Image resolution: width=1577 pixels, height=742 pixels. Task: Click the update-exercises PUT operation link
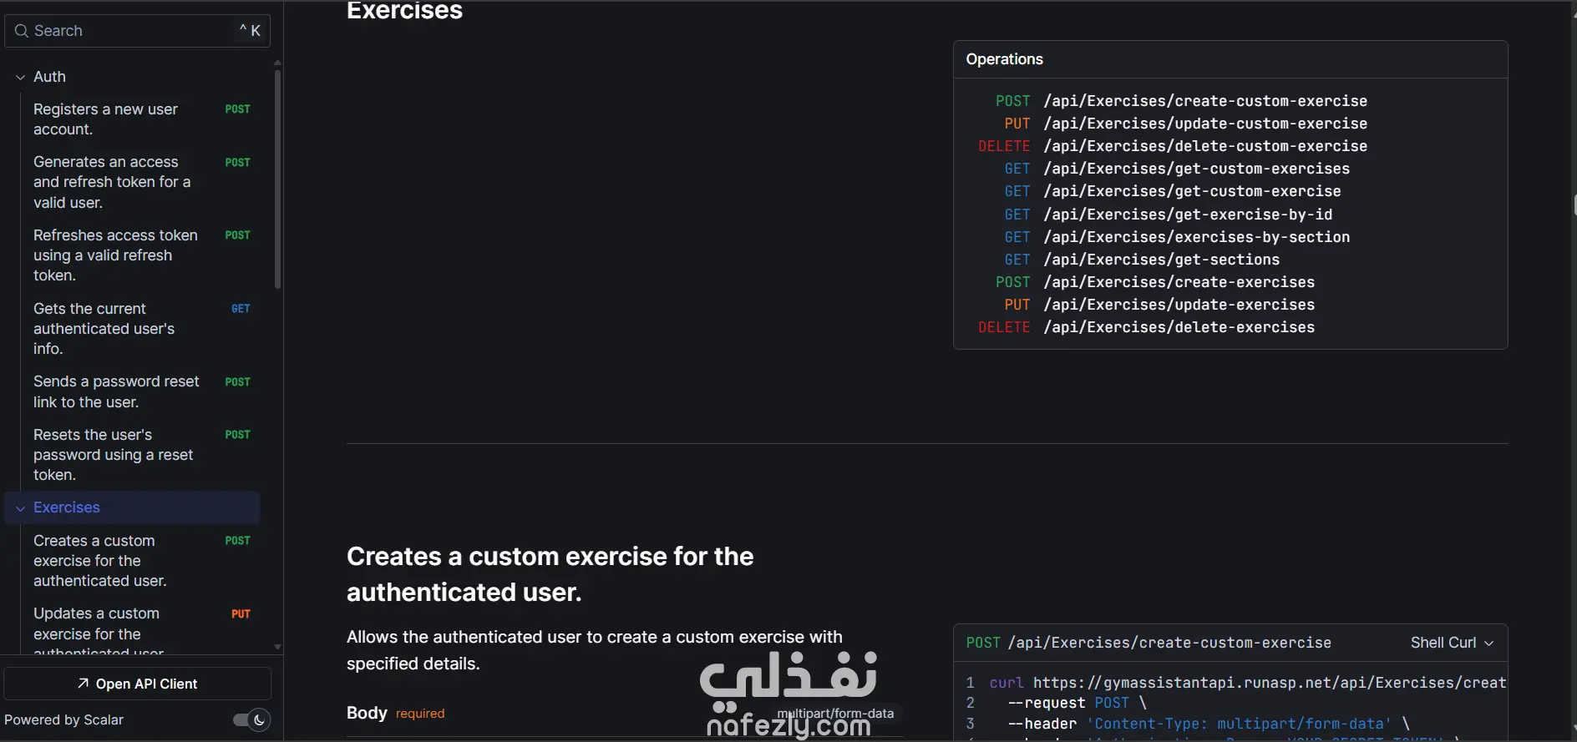tap(1179, 305)
